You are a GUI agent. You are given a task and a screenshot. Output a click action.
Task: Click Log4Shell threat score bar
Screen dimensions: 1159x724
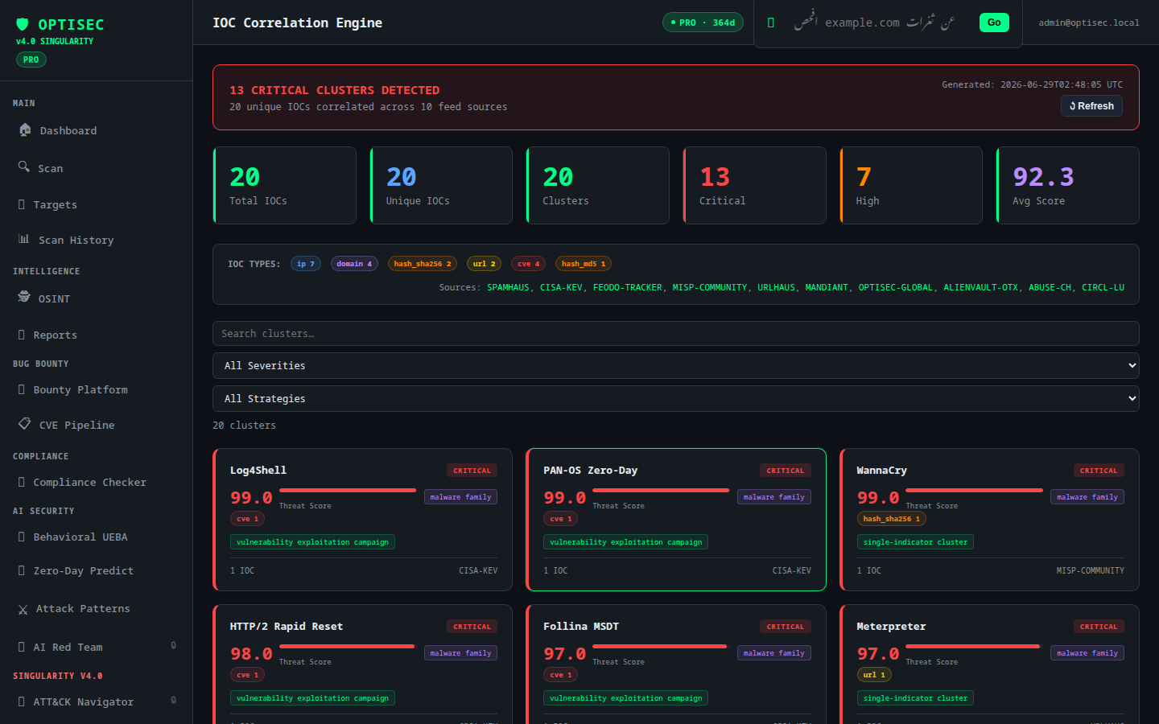[348, 490]
